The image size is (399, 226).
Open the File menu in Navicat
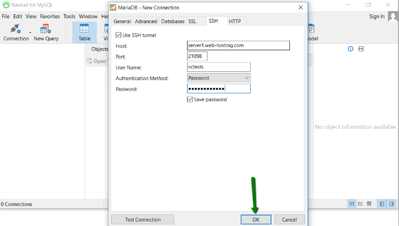[6, 16]
